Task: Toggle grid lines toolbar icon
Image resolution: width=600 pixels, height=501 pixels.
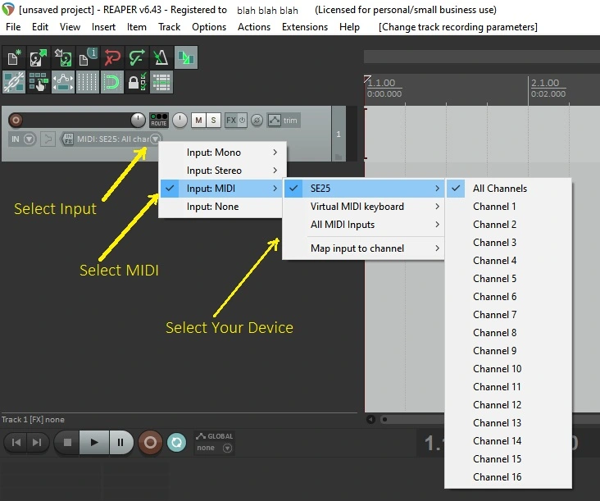Action: tap(88, 82)
